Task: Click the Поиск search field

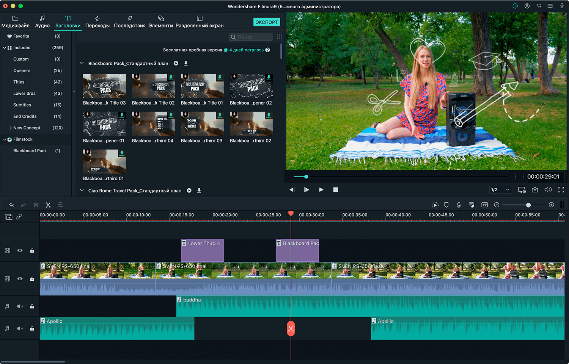Action: [251, 37]
